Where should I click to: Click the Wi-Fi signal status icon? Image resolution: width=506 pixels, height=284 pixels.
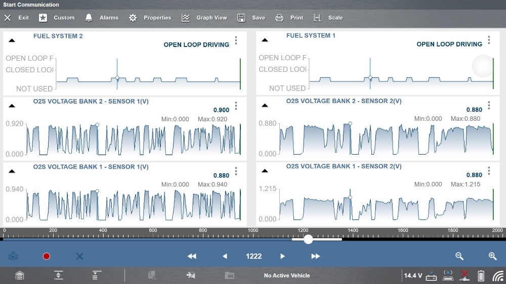(x=498, y=275)
